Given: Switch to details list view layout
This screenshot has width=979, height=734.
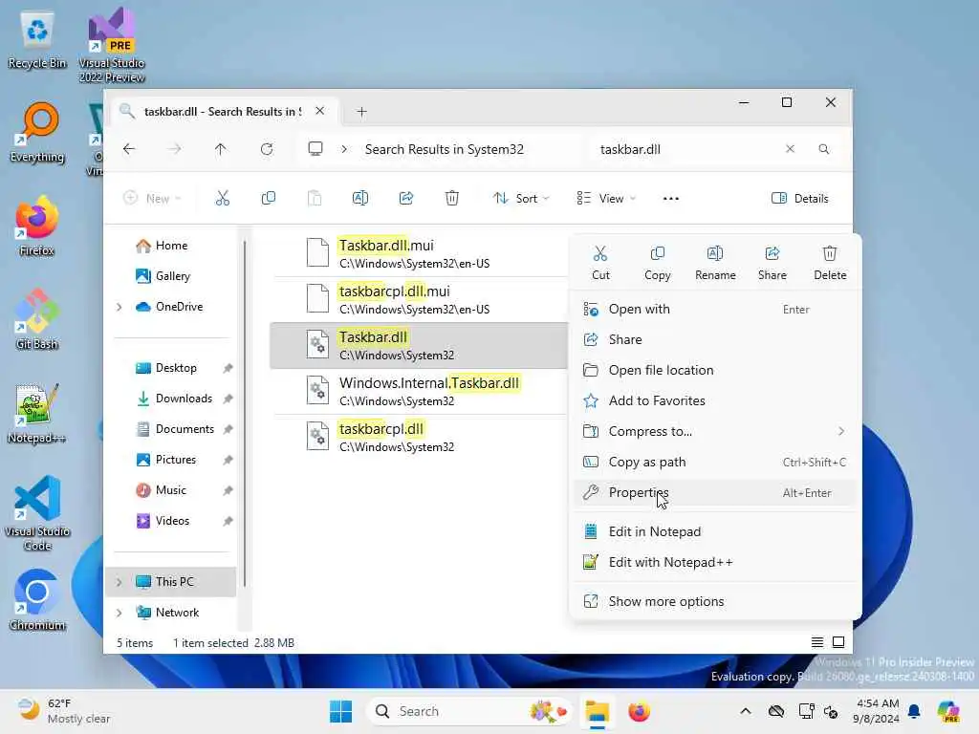Looking at the screenshot, I should tap(816, 642).
